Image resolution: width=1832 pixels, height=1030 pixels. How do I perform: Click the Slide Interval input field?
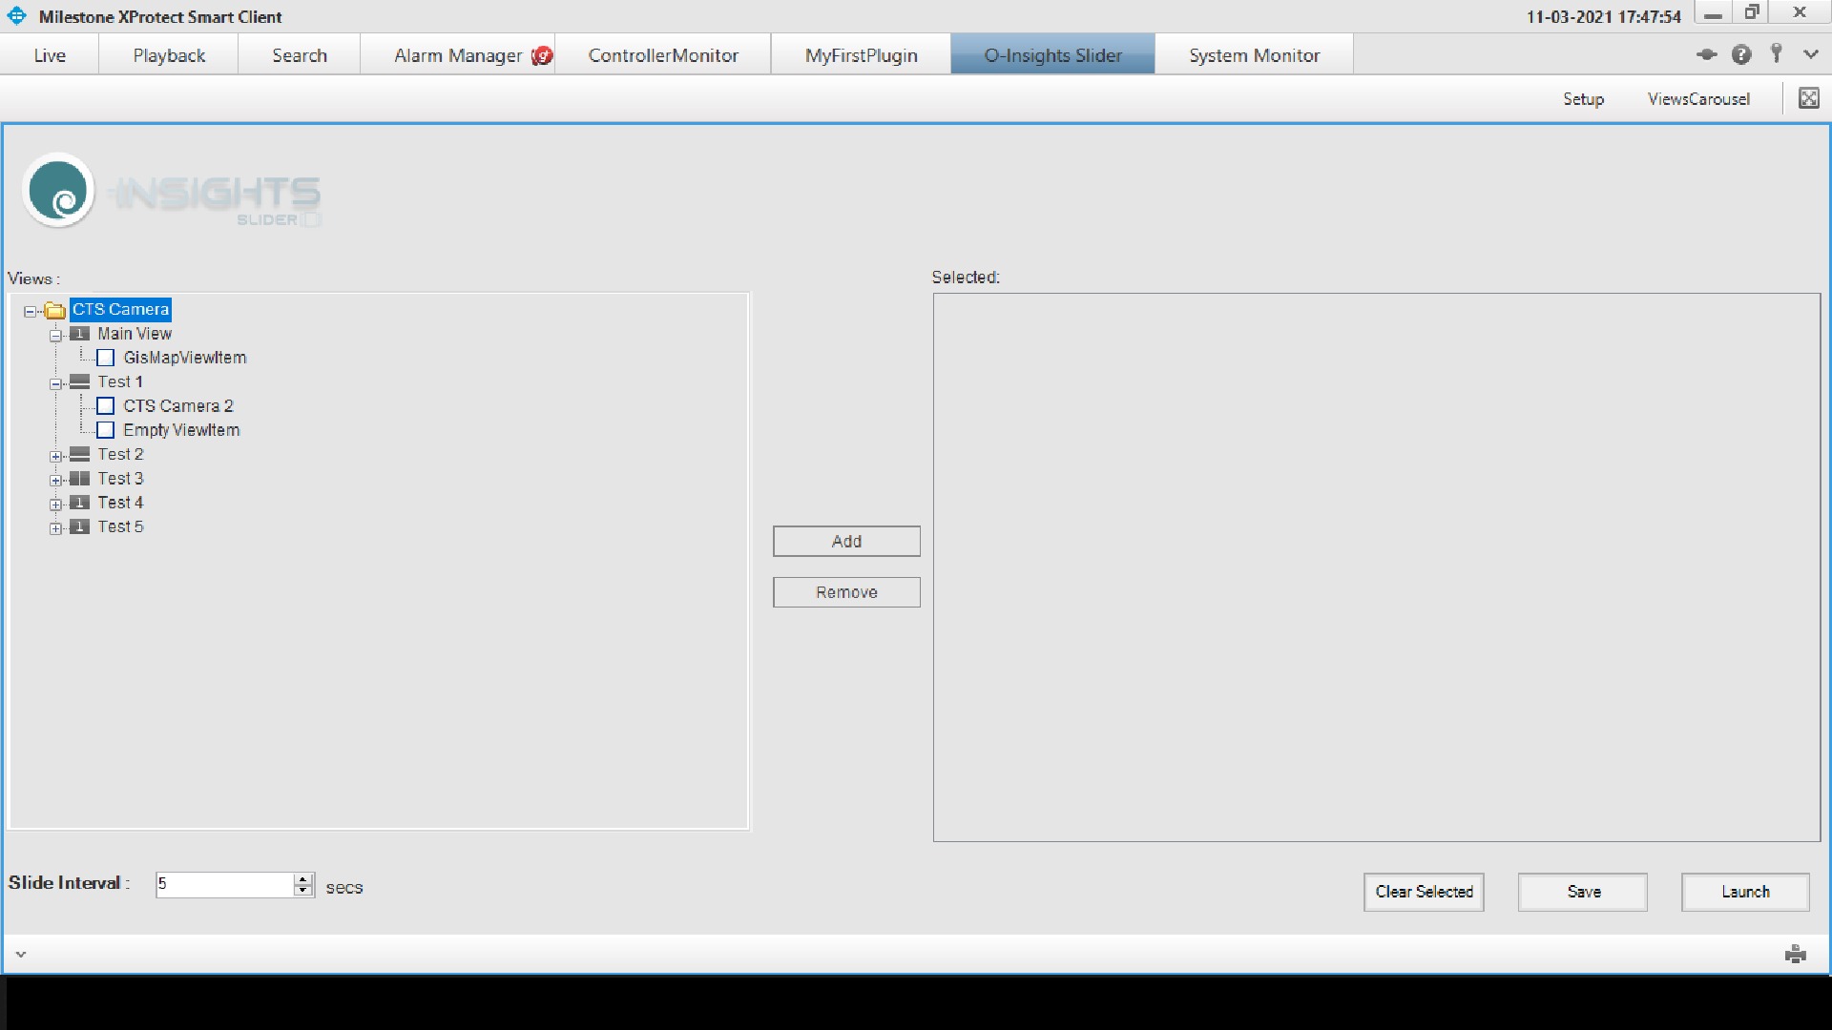pyautogui.click(x=225, y=884)
